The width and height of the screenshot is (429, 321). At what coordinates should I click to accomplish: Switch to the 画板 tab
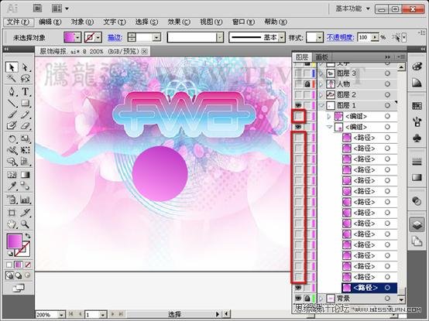tap(322, 57)
